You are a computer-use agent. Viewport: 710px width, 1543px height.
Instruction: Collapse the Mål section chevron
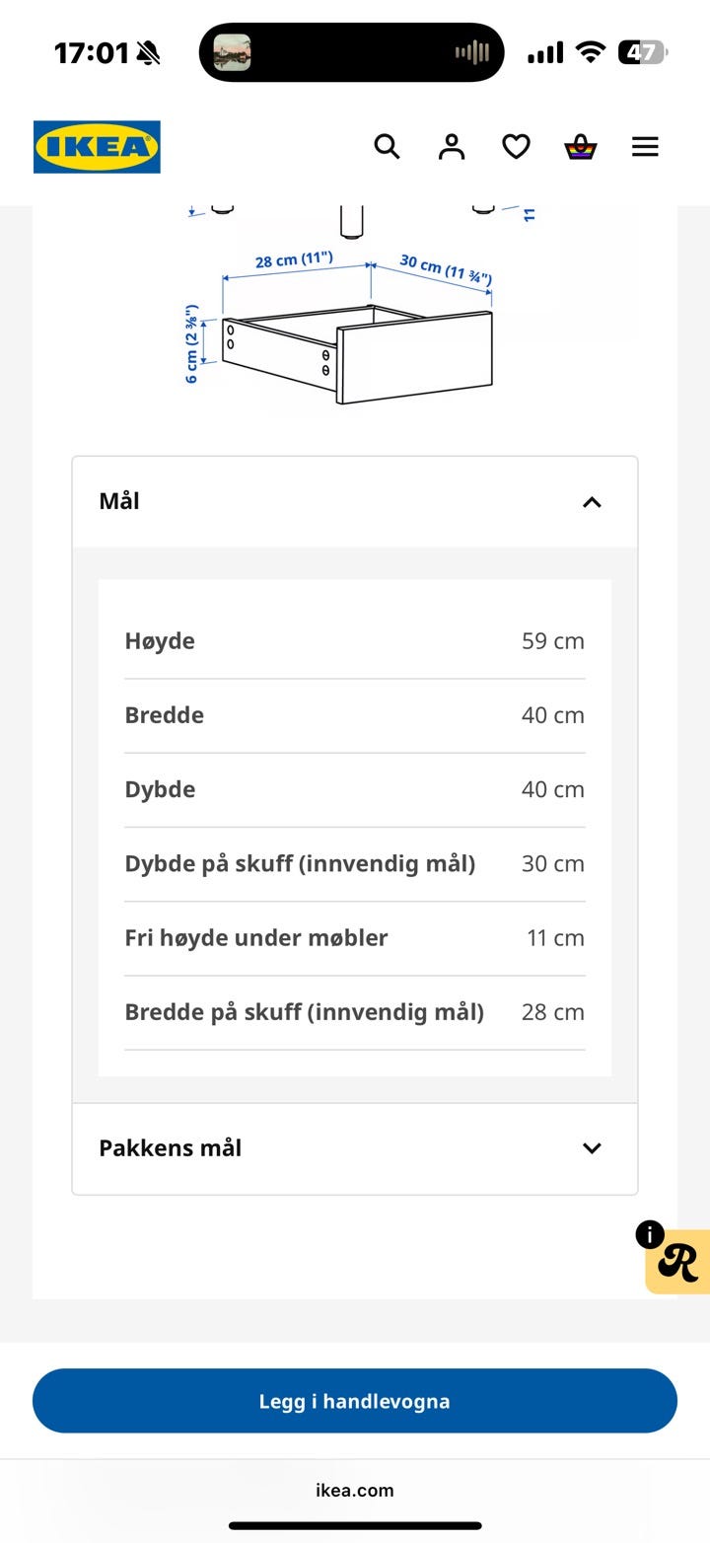pos(592,502)
